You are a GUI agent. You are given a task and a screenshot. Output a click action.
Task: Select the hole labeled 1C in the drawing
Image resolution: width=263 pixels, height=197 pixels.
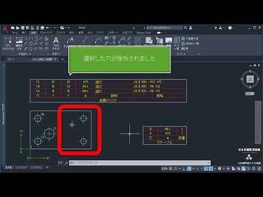point(49,134)
